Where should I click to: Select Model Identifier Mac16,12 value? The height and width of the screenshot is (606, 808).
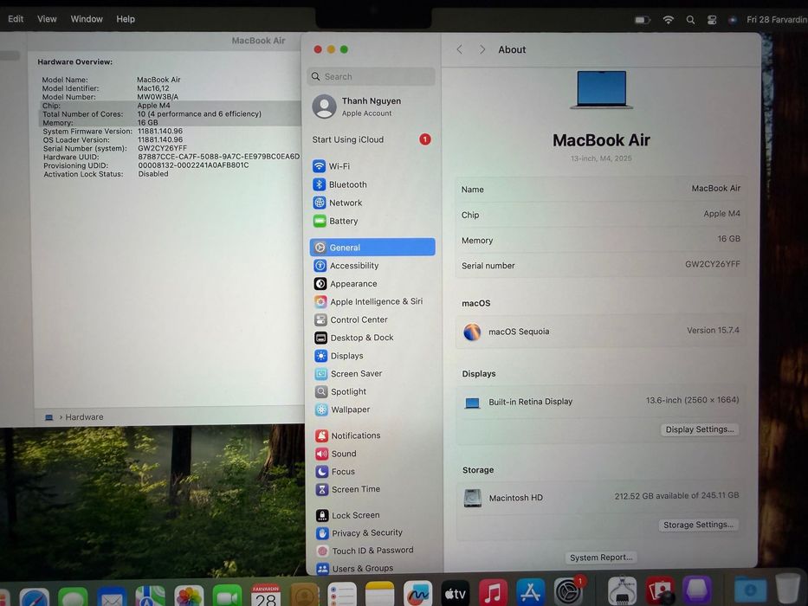click(x=152, y=88)
